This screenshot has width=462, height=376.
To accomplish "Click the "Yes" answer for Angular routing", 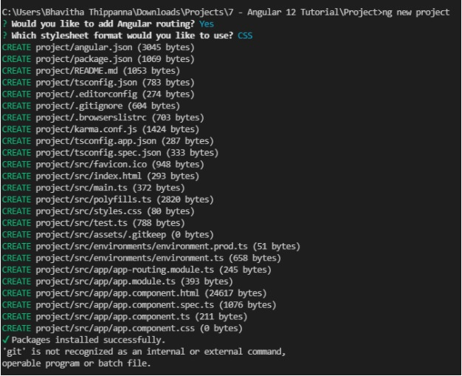I will coord(207,24).
